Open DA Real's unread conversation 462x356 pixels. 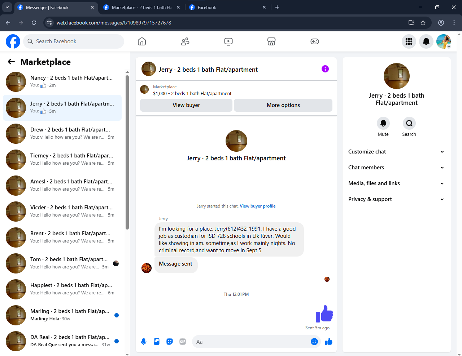click(x=62, y=341)
